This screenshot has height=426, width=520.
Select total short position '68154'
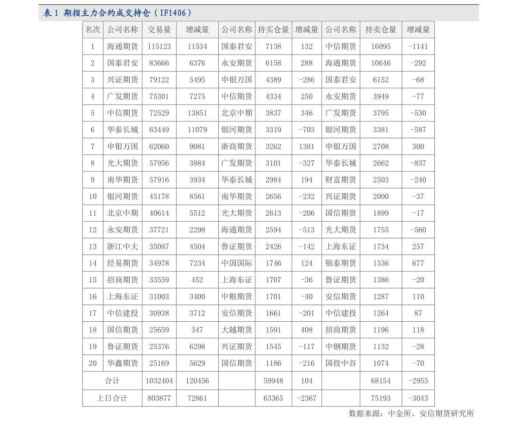(381, 381)
